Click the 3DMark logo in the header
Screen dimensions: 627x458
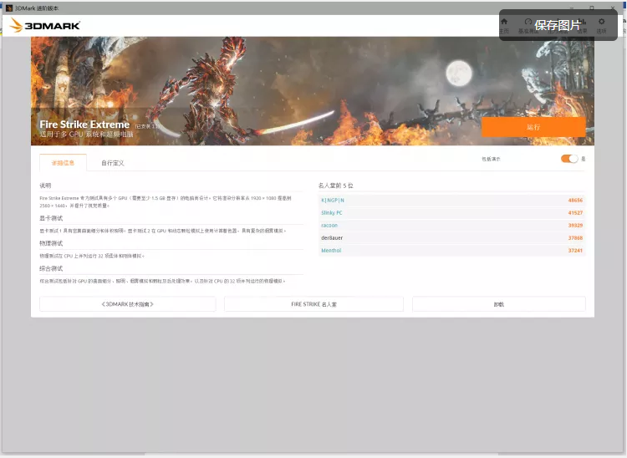[44, 26]
